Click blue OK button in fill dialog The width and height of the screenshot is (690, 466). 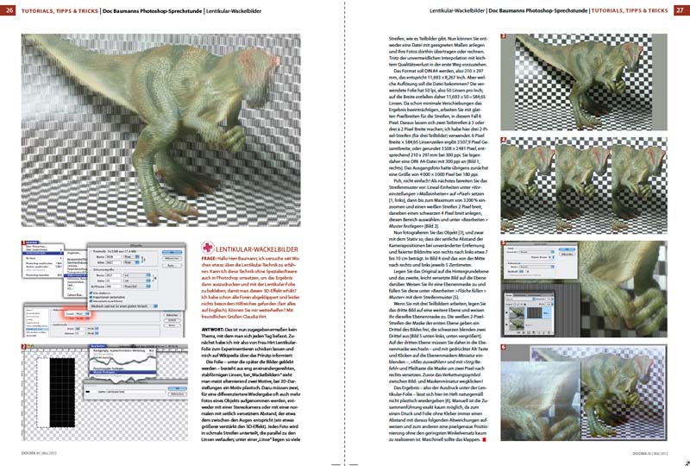(x=567, y=249)
